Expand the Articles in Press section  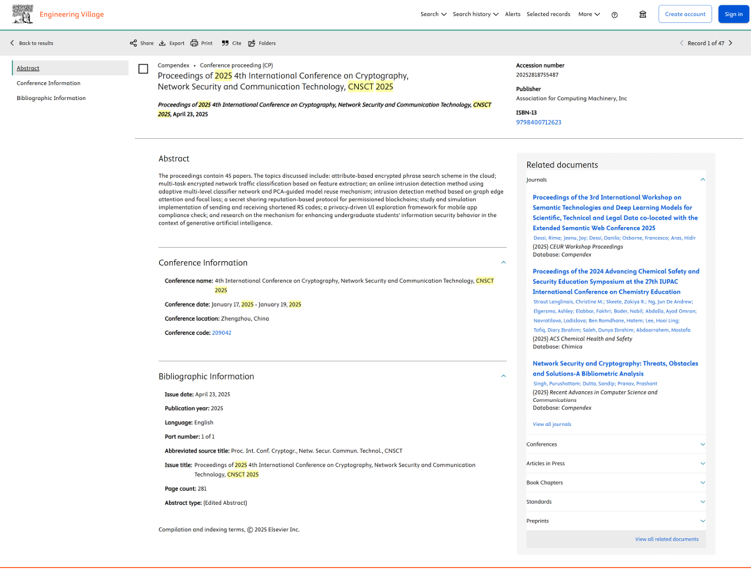pyautogui.click(x=702, y=464)
